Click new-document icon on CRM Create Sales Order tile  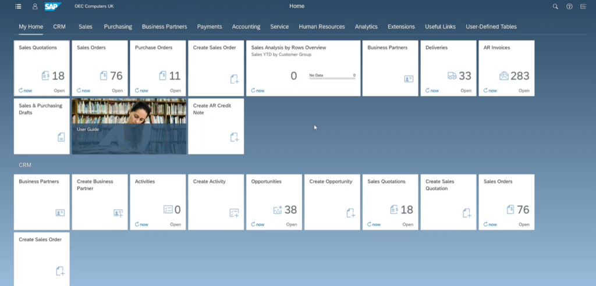coord(60,271)
